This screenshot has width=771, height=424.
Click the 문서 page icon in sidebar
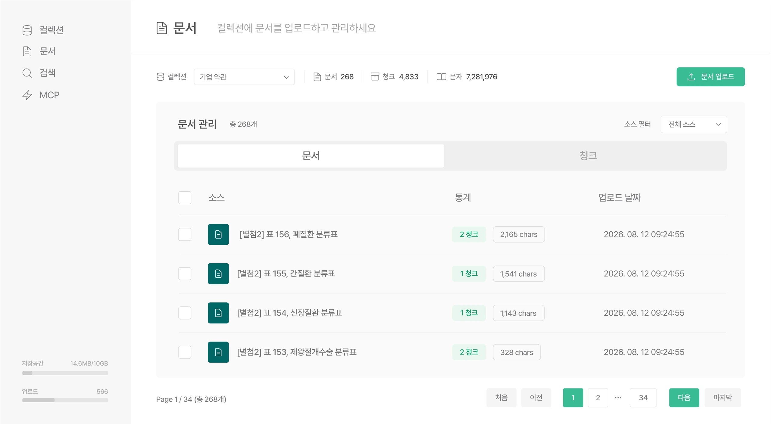click(x=27, y=51)
